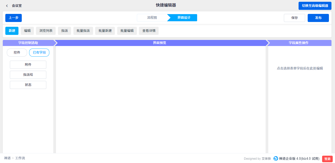Switch to the 编辑 action
335x163 pixels.
27,31
